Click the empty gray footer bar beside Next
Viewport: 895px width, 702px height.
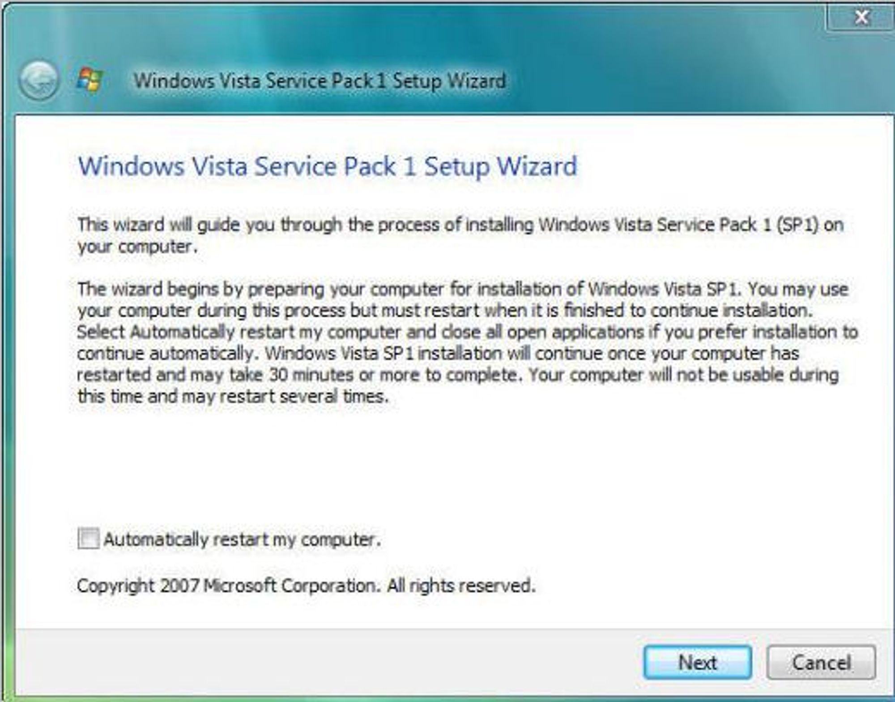(327, 663)
